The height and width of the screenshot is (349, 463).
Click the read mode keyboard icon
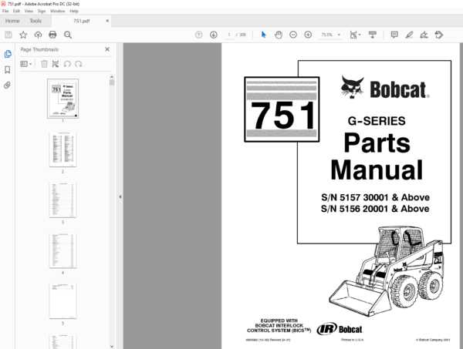pos(373,35)
